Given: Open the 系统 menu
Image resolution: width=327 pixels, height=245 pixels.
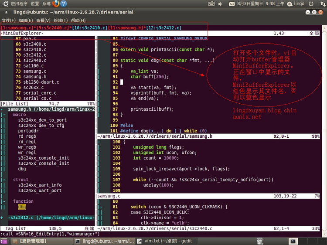Looking at the screenshot, I should click(46, 3).
